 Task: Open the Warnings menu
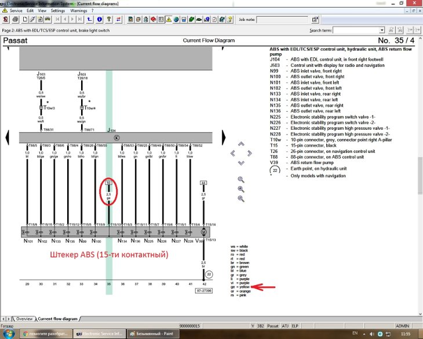(x=78, y=10)
